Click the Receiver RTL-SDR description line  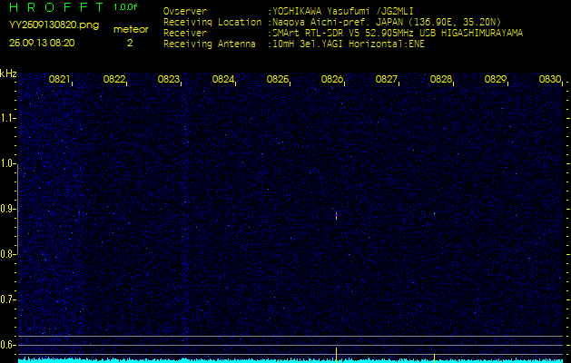(x=396, y=32)
